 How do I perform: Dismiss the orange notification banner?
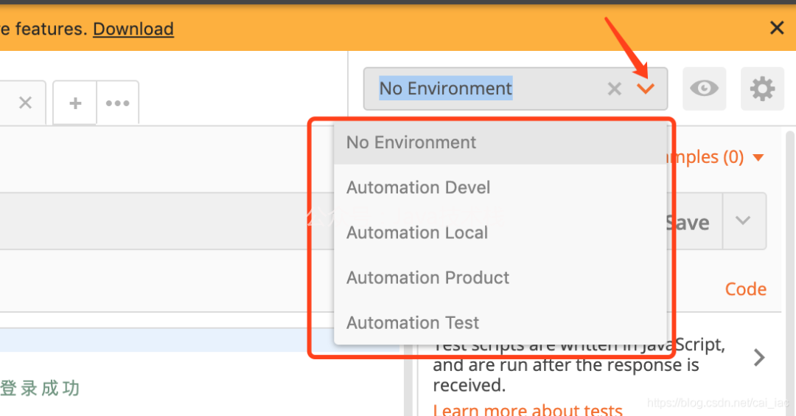(777, 28)
